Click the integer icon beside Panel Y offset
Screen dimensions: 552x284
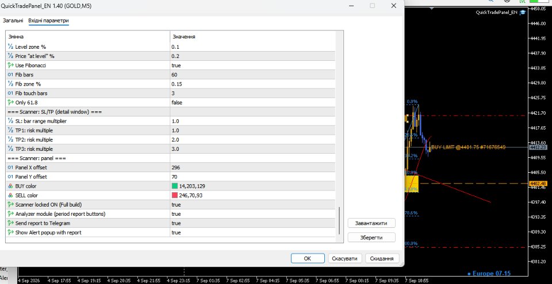[10, 177]
